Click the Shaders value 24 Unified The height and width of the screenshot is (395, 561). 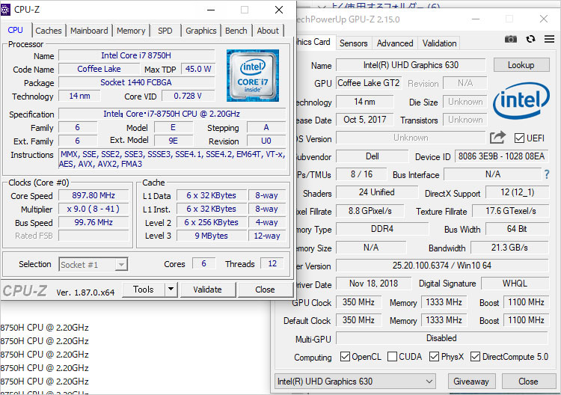[377, 192]
